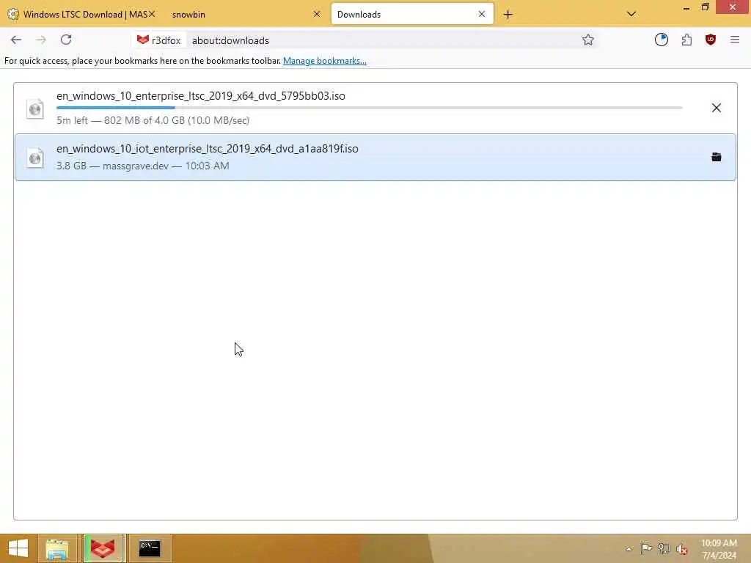
Task: Open the Windows Start button
Action: [x=18, y=548]
